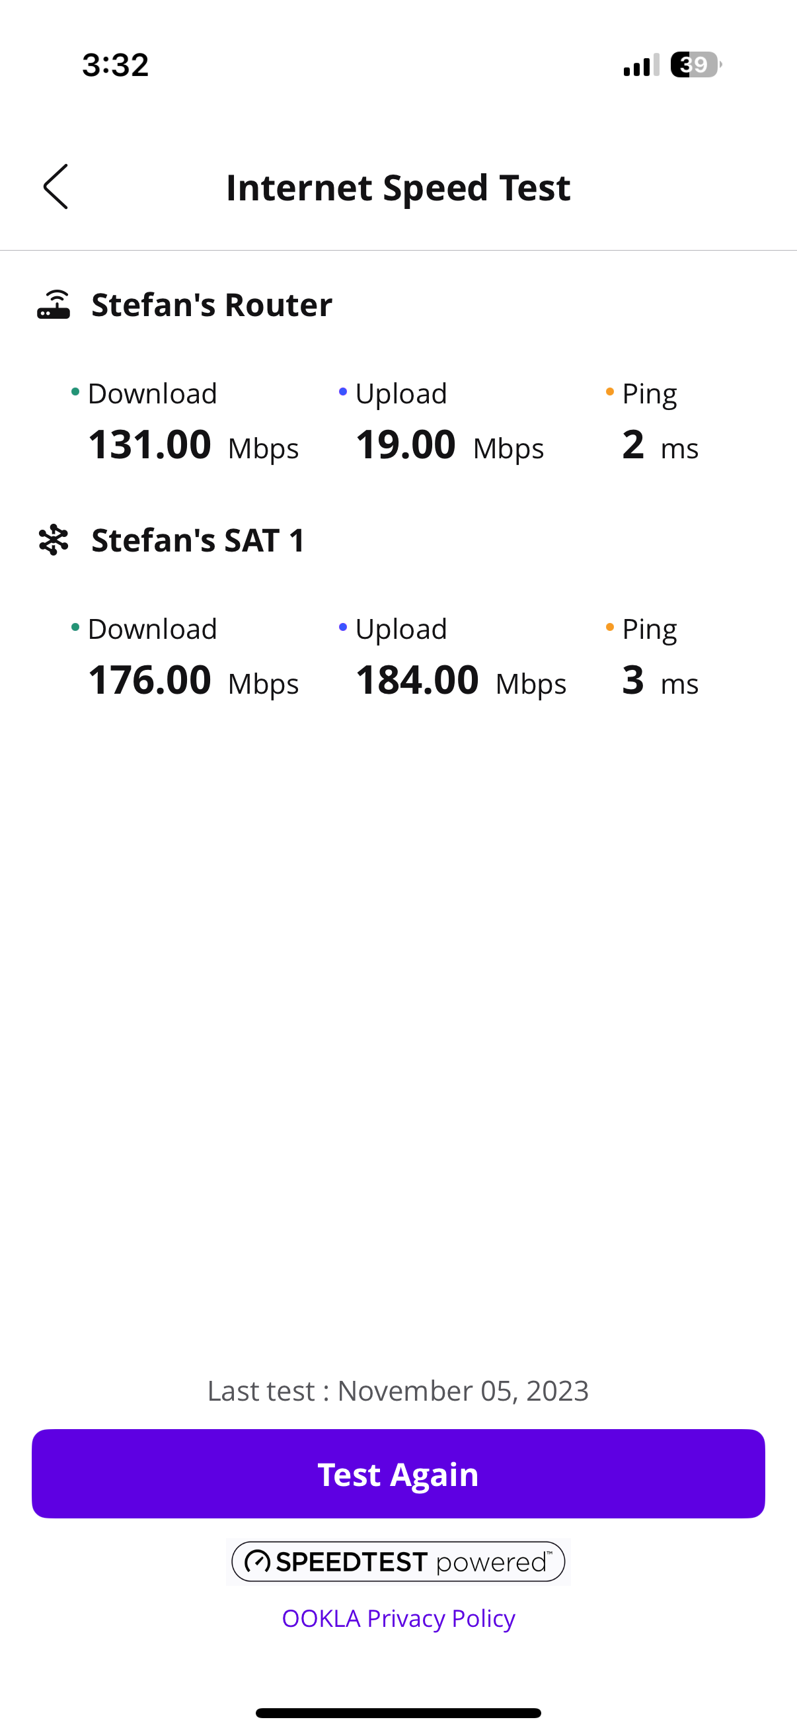This screenshot has height=1734, width=797.
Task: Open the OOKLA Privacy Policy link
Action: 398,1618
